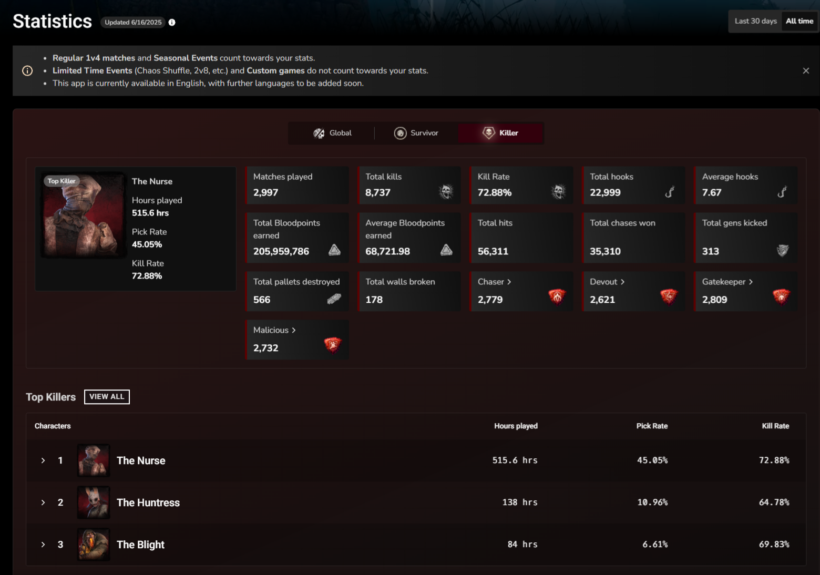Click the Global tab icon
The image size is (820, 575).
click(x=319, y=133)
